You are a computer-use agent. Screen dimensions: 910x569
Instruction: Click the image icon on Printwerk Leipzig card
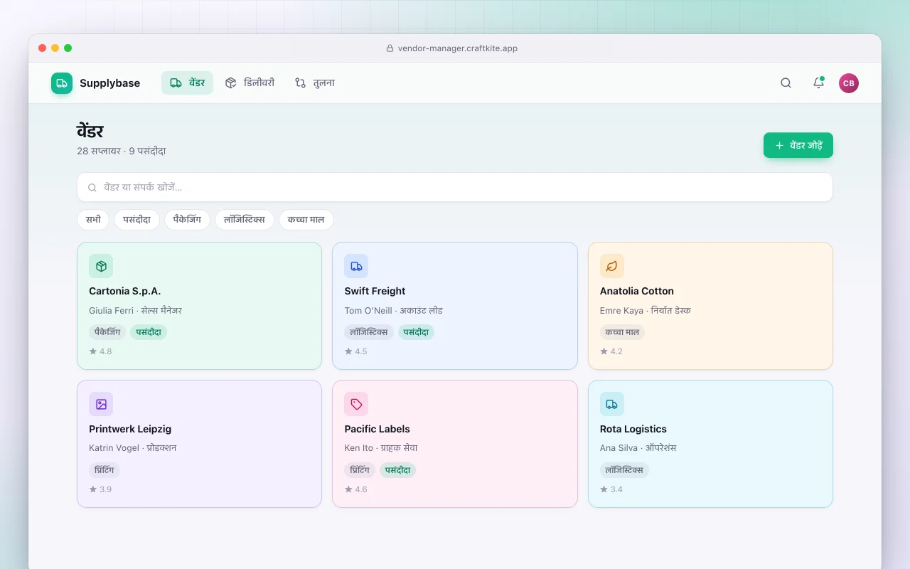coord(101,404)
